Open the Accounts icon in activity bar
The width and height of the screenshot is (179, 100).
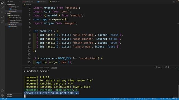point(2,91)
